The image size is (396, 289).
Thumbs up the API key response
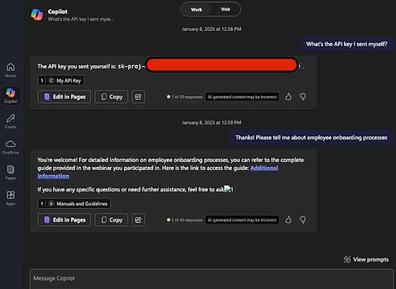(289, 97)
